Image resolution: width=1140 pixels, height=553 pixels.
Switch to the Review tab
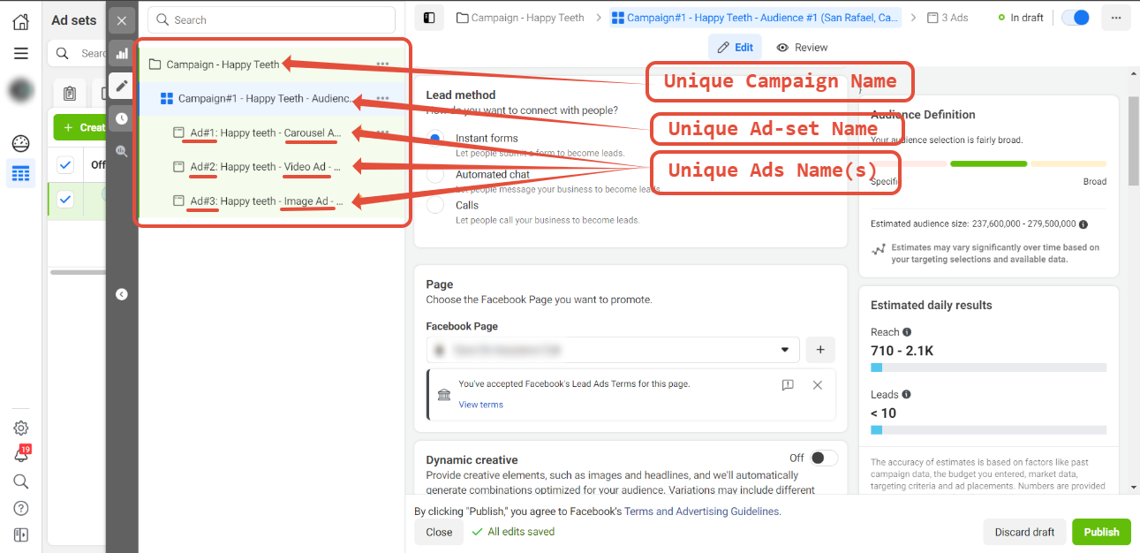[802, 48]
